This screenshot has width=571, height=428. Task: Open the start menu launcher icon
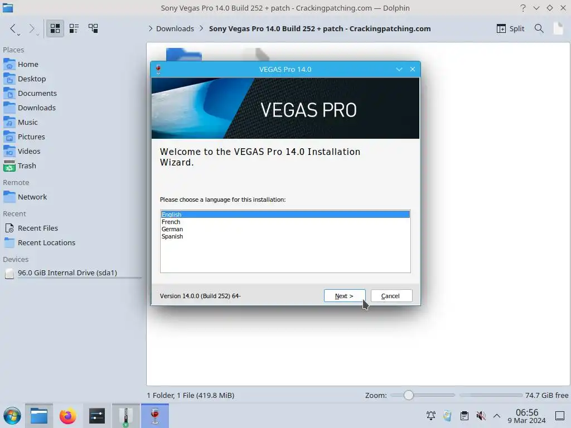pos(12,416)
